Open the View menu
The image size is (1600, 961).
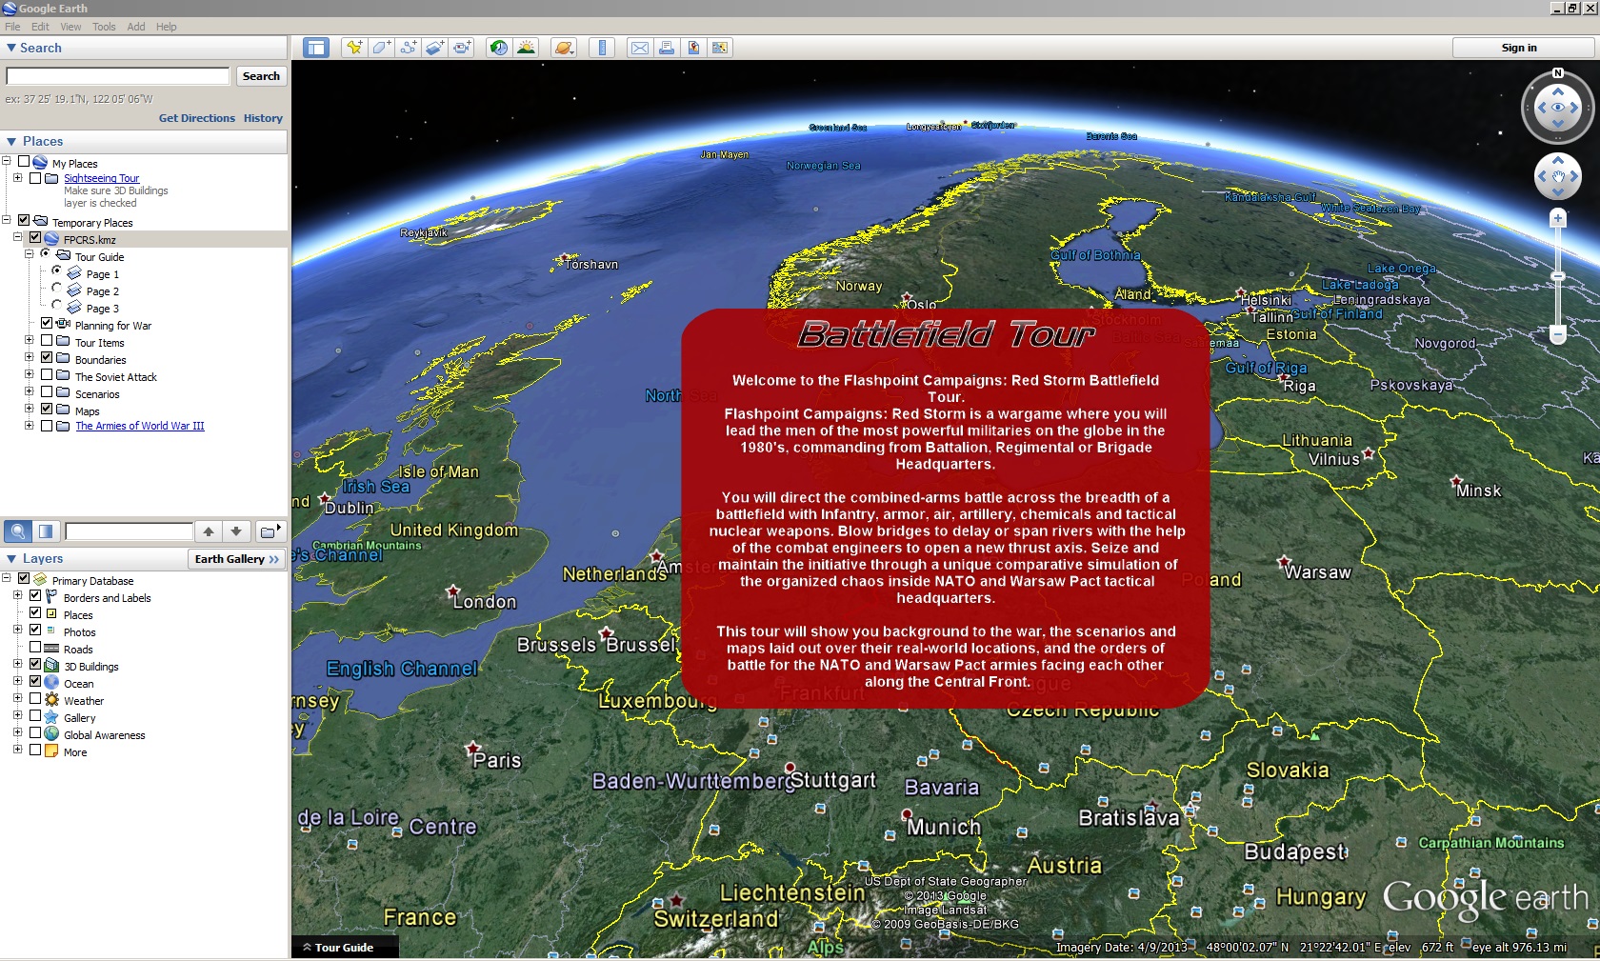(71, 27)
